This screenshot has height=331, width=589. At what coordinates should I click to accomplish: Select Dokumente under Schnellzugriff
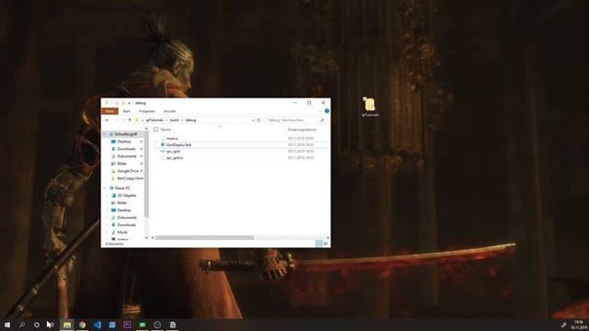[x=127, y=156]
